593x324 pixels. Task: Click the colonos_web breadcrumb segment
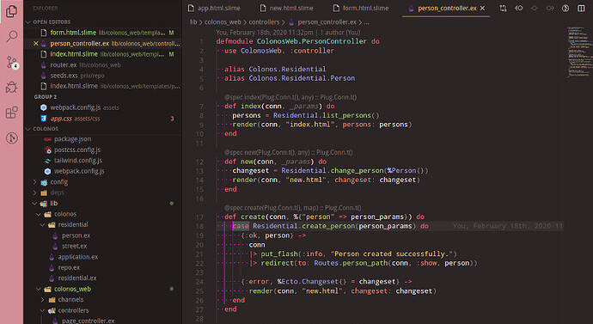(x=223, y=22)
